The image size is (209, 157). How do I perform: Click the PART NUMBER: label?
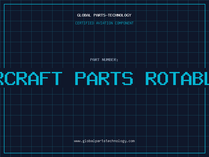click(104, 60)
